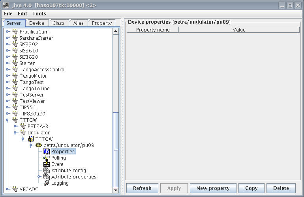Select the Server tab
This screenshot has width=304, height=197.
tap(13, 23)
